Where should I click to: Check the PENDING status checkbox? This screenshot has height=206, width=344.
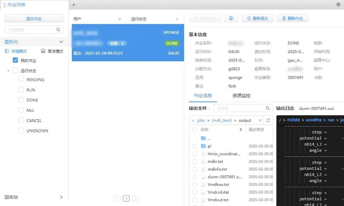click(x=21, y=79)
